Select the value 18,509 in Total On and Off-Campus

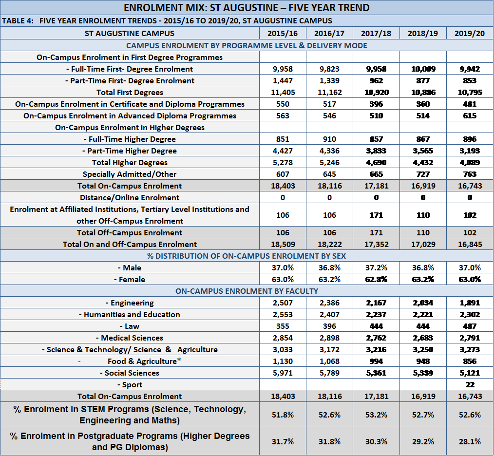(x=283, y=244)
